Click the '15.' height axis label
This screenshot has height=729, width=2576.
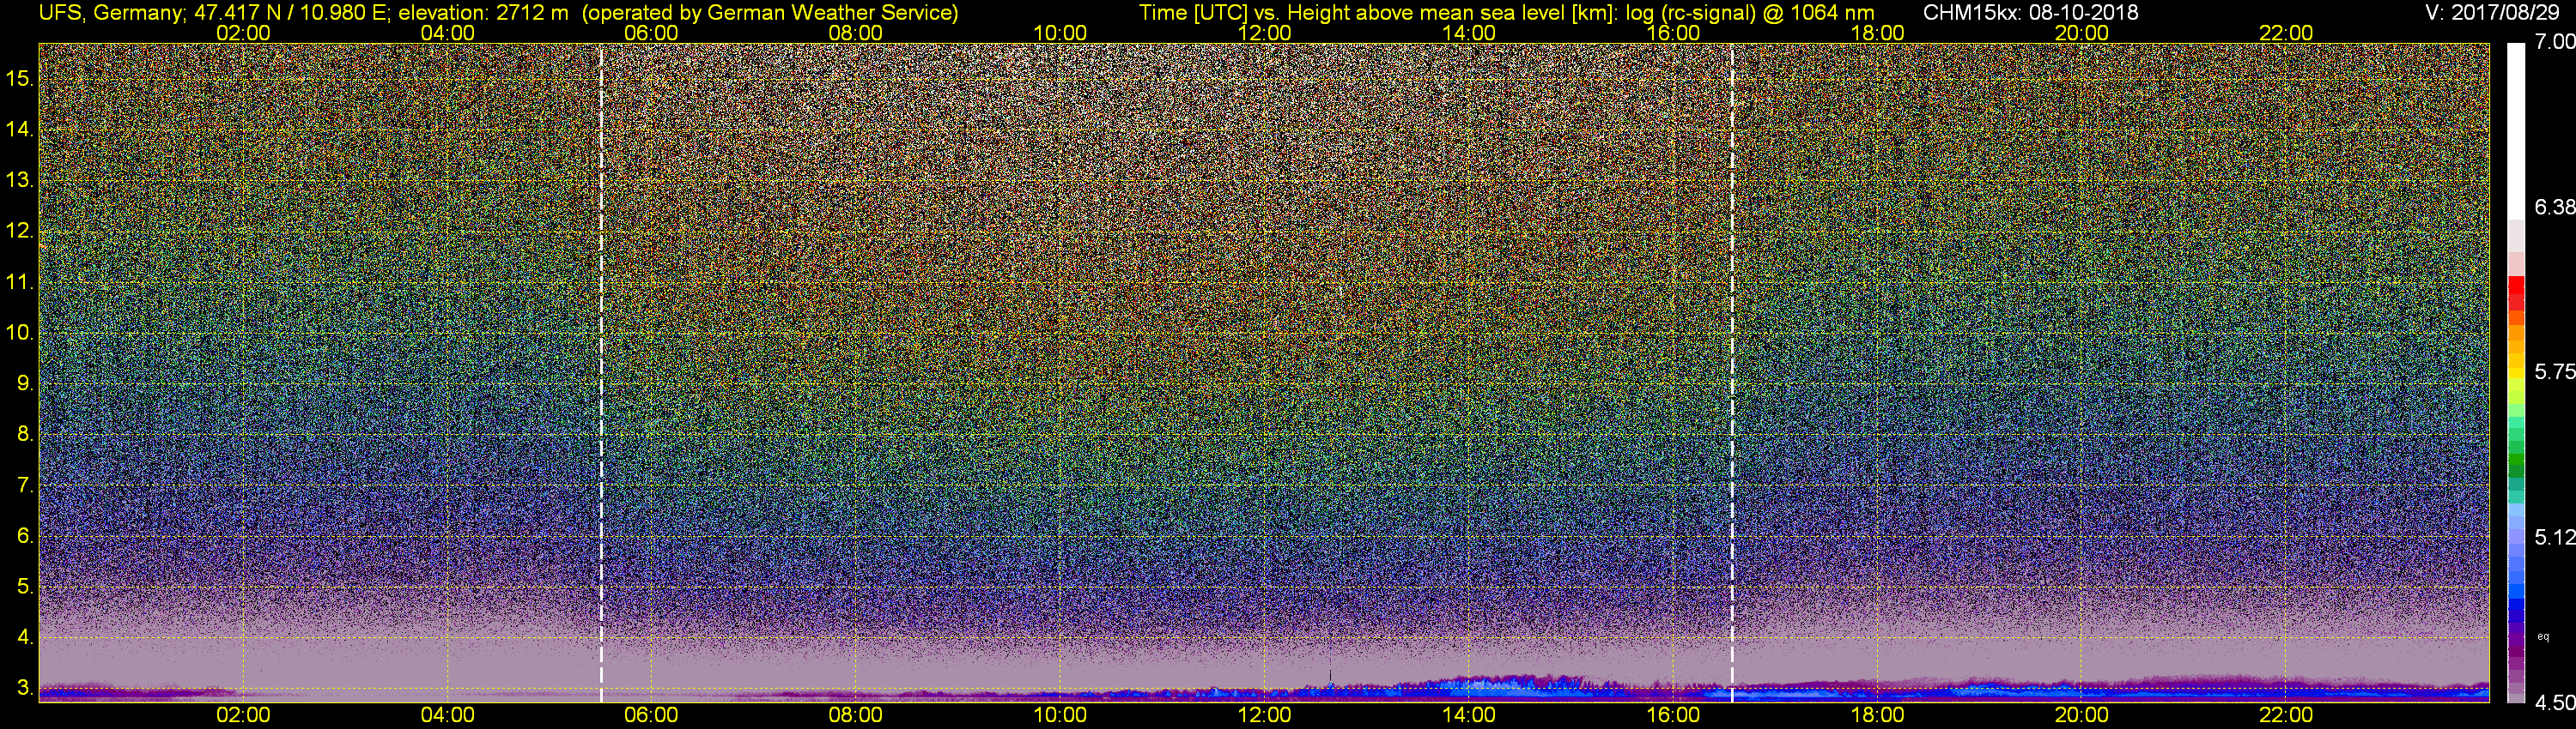20,78
